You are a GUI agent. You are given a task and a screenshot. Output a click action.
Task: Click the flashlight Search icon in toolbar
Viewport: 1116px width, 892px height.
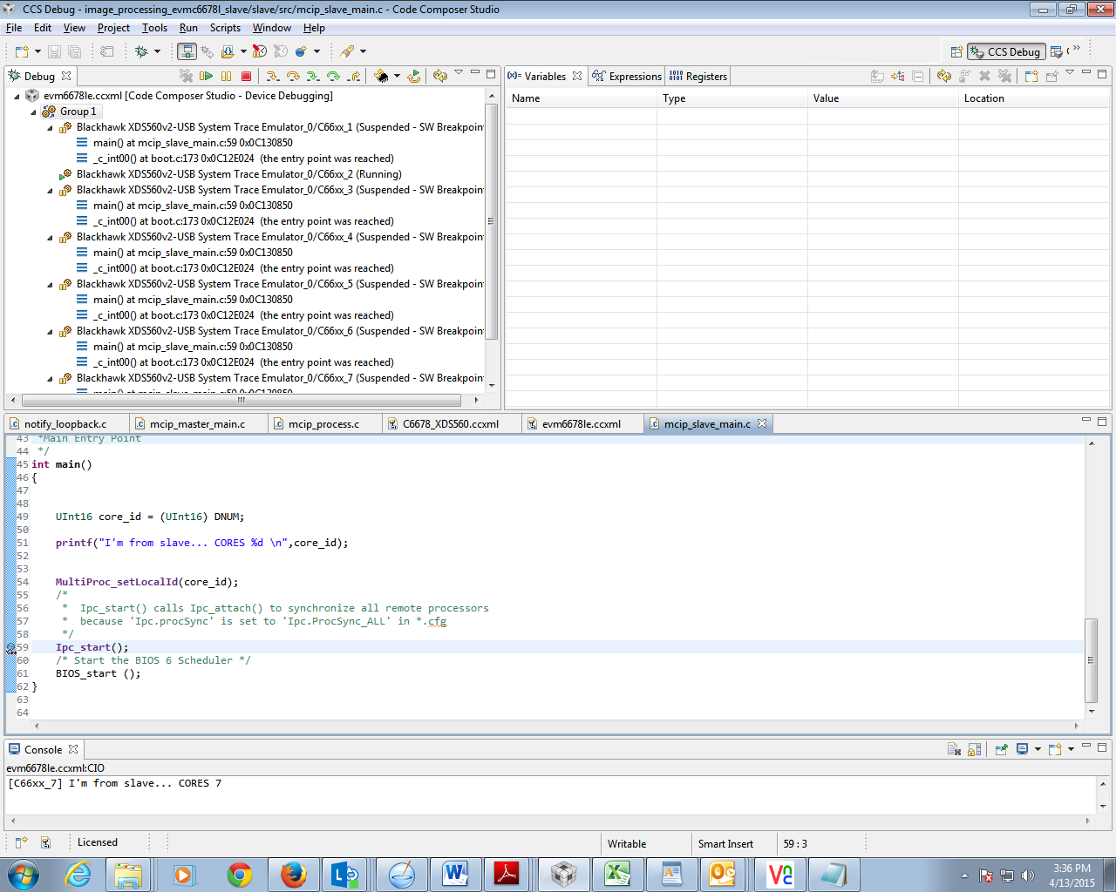point(347,51)
